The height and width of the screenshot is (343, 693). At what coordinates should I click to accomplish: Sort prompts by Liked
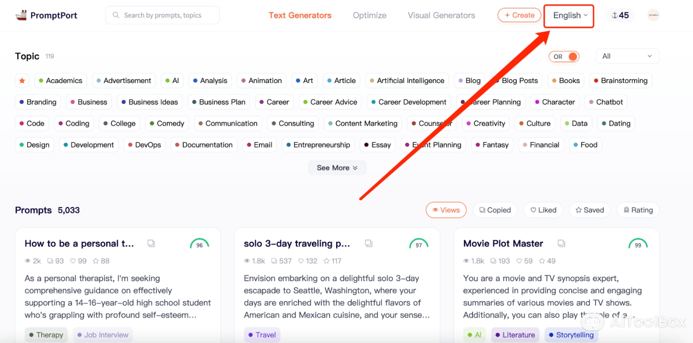coord(543,210)
